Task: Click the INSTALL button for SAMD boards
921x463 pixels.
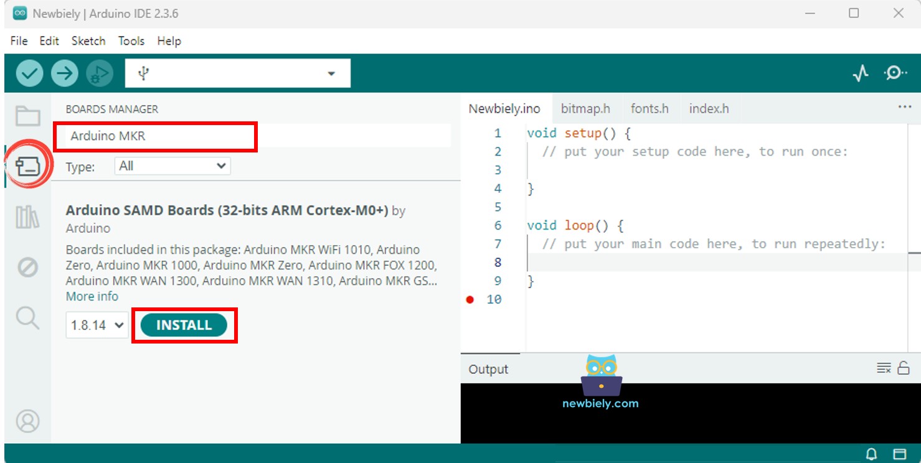Action: pyautogui.click(x=183, y=324)
